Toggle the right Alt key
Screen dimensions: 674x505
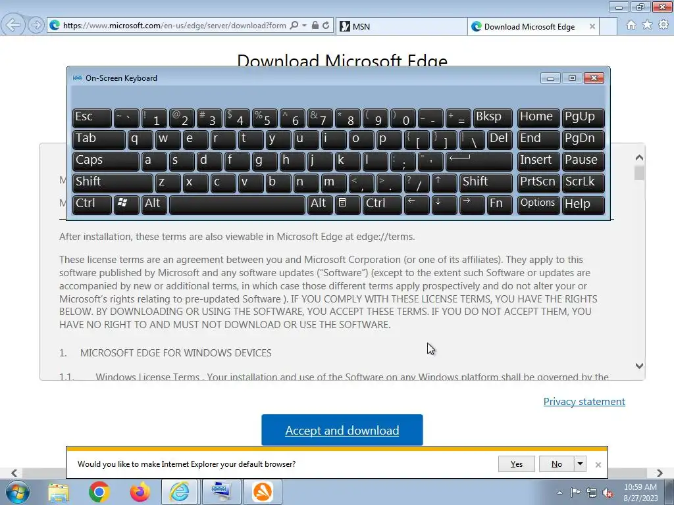(x=320, y=204)
